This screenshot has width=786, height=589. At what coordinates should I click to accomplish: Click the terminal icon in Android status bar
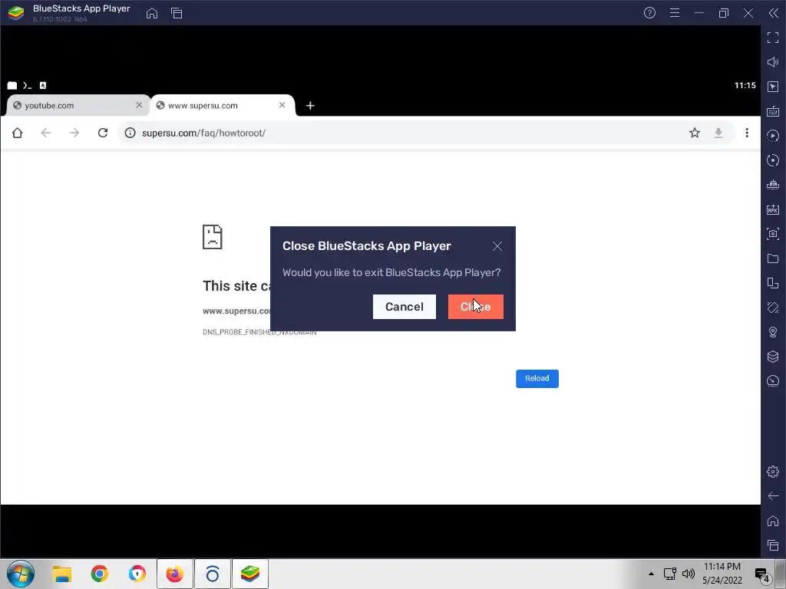pos(27,86)
